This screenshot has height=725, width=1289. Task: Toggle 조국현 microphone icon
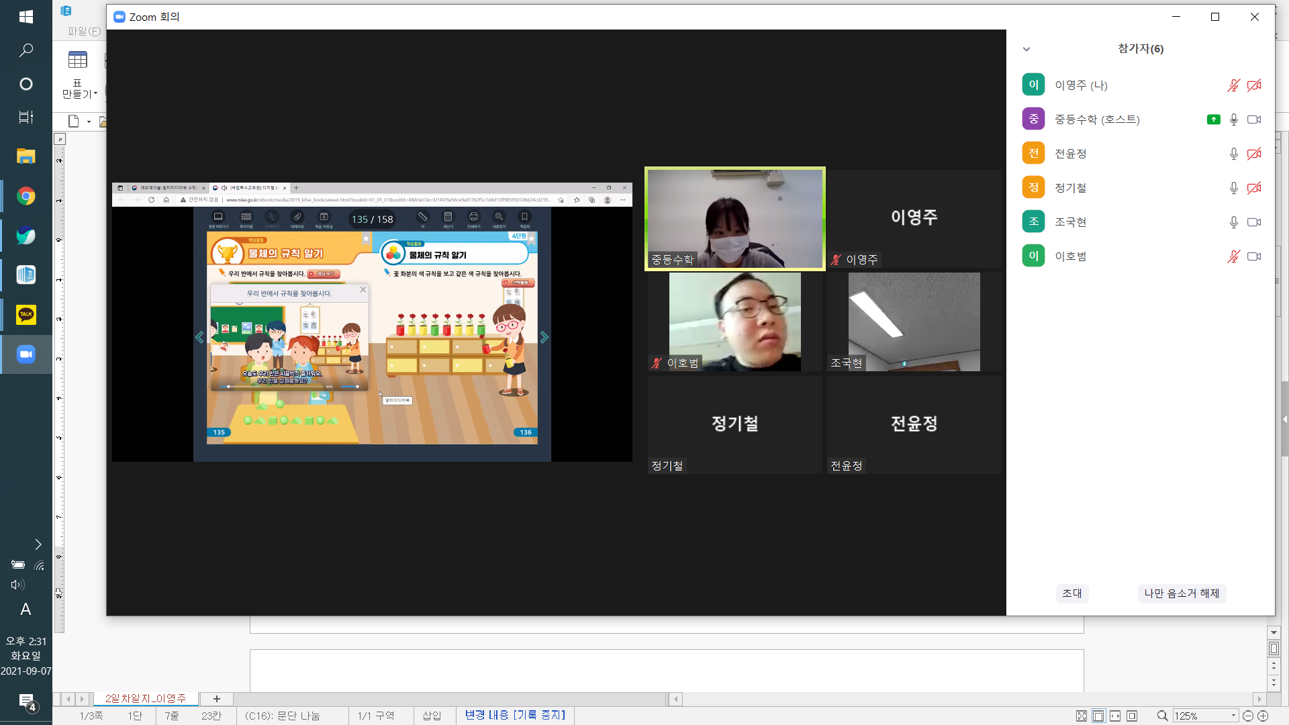[x=1233, y=222]
